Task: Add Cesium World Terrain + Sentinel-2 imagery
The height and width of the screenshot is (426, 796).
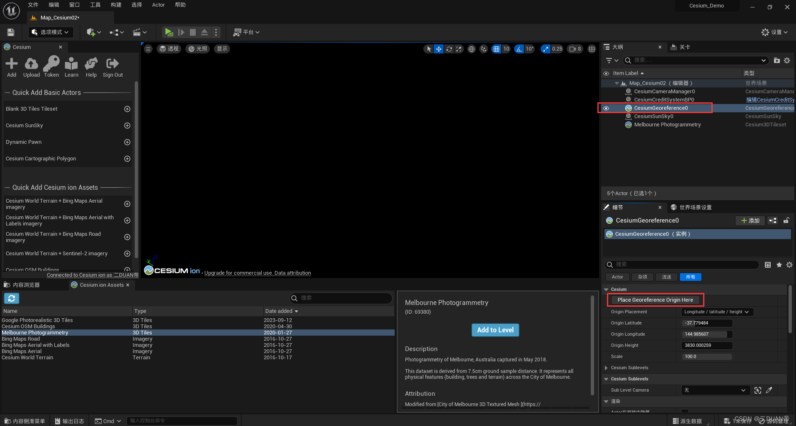Action: [127, 254]
